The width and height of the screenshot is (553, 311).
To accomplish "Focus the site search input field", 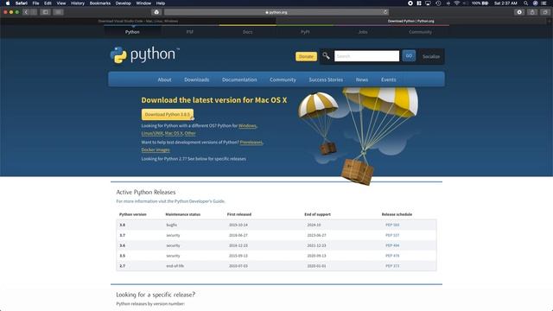I will 366,56.
